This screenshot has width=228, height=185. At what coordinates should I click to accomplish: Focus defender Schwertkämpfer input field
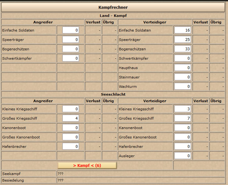(183, 58)
